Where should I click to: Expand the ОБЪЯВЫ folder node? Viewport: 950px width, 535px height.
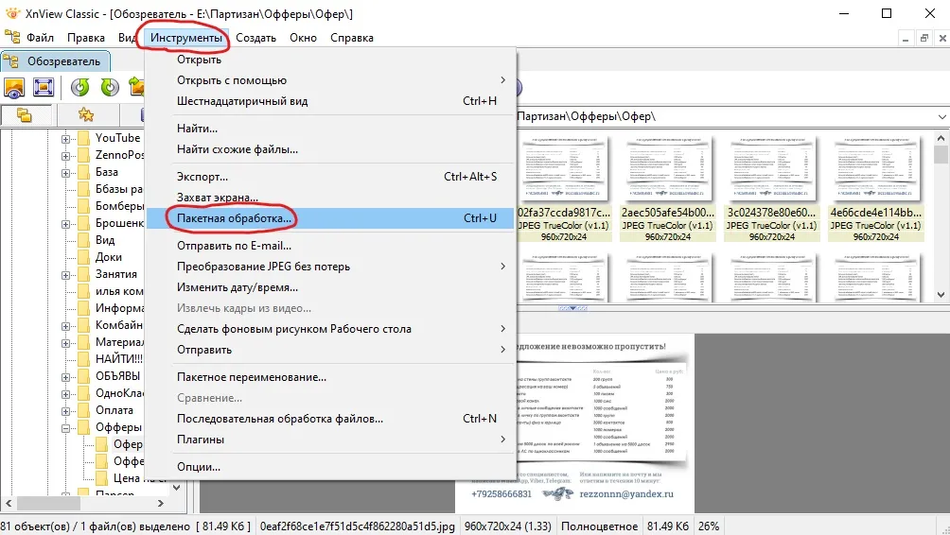[65, 377]
